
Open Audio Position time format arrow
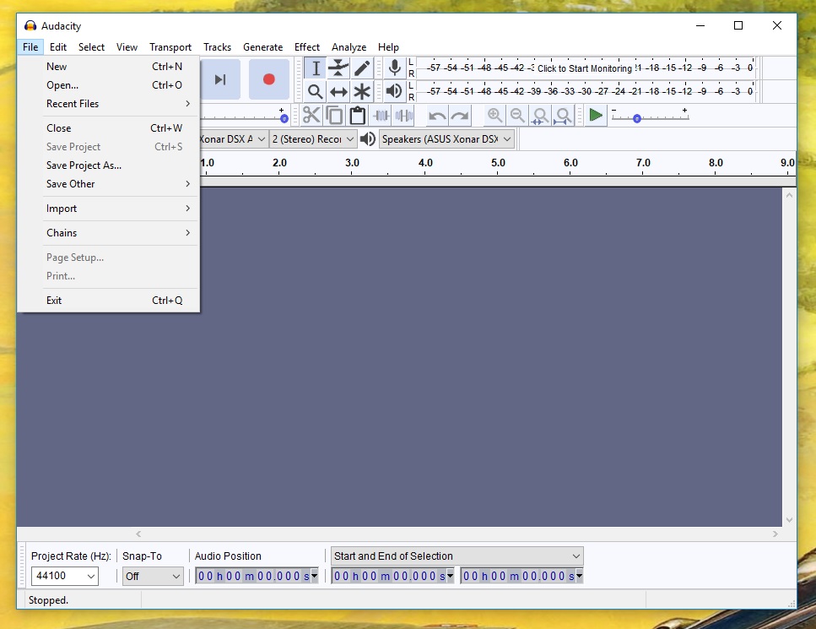click(x=314, y=576)
